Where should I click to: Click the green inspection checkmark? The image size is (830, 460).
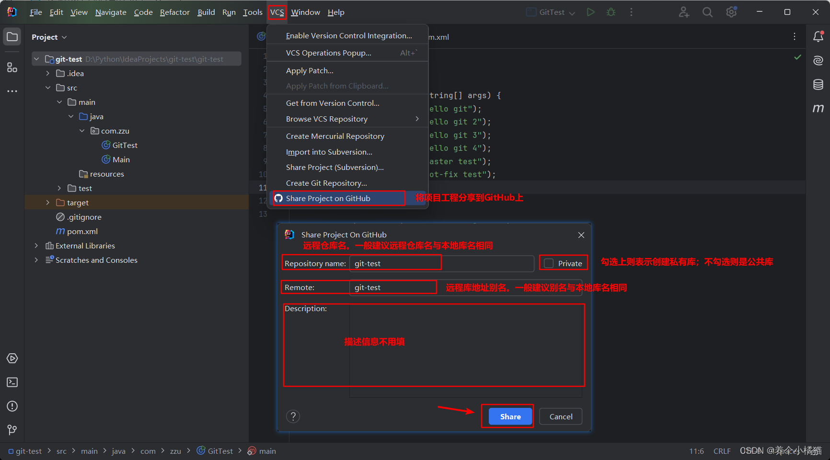click(797, 57)
